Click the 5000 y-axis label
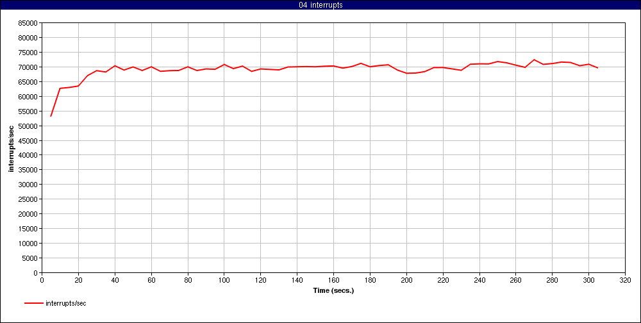 coord(30,258)
